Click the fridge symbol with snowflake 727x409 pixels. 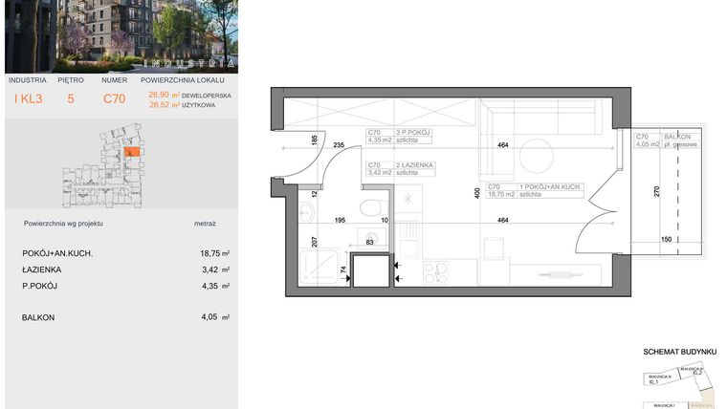coord(408,199)
